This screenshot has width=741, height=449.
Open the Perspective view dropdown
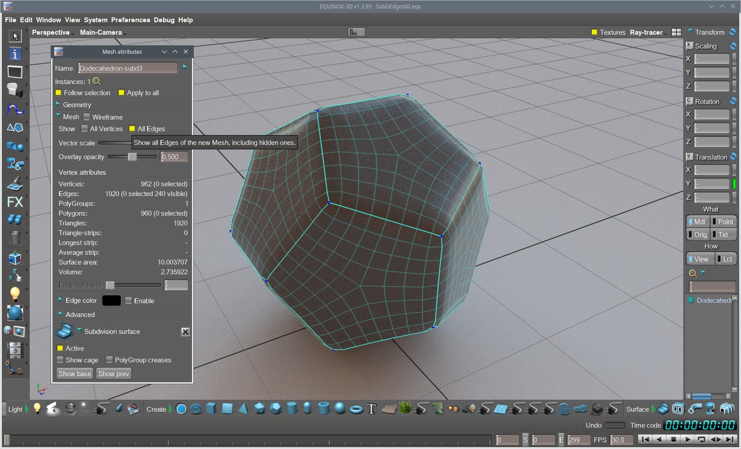pos(51,32)
